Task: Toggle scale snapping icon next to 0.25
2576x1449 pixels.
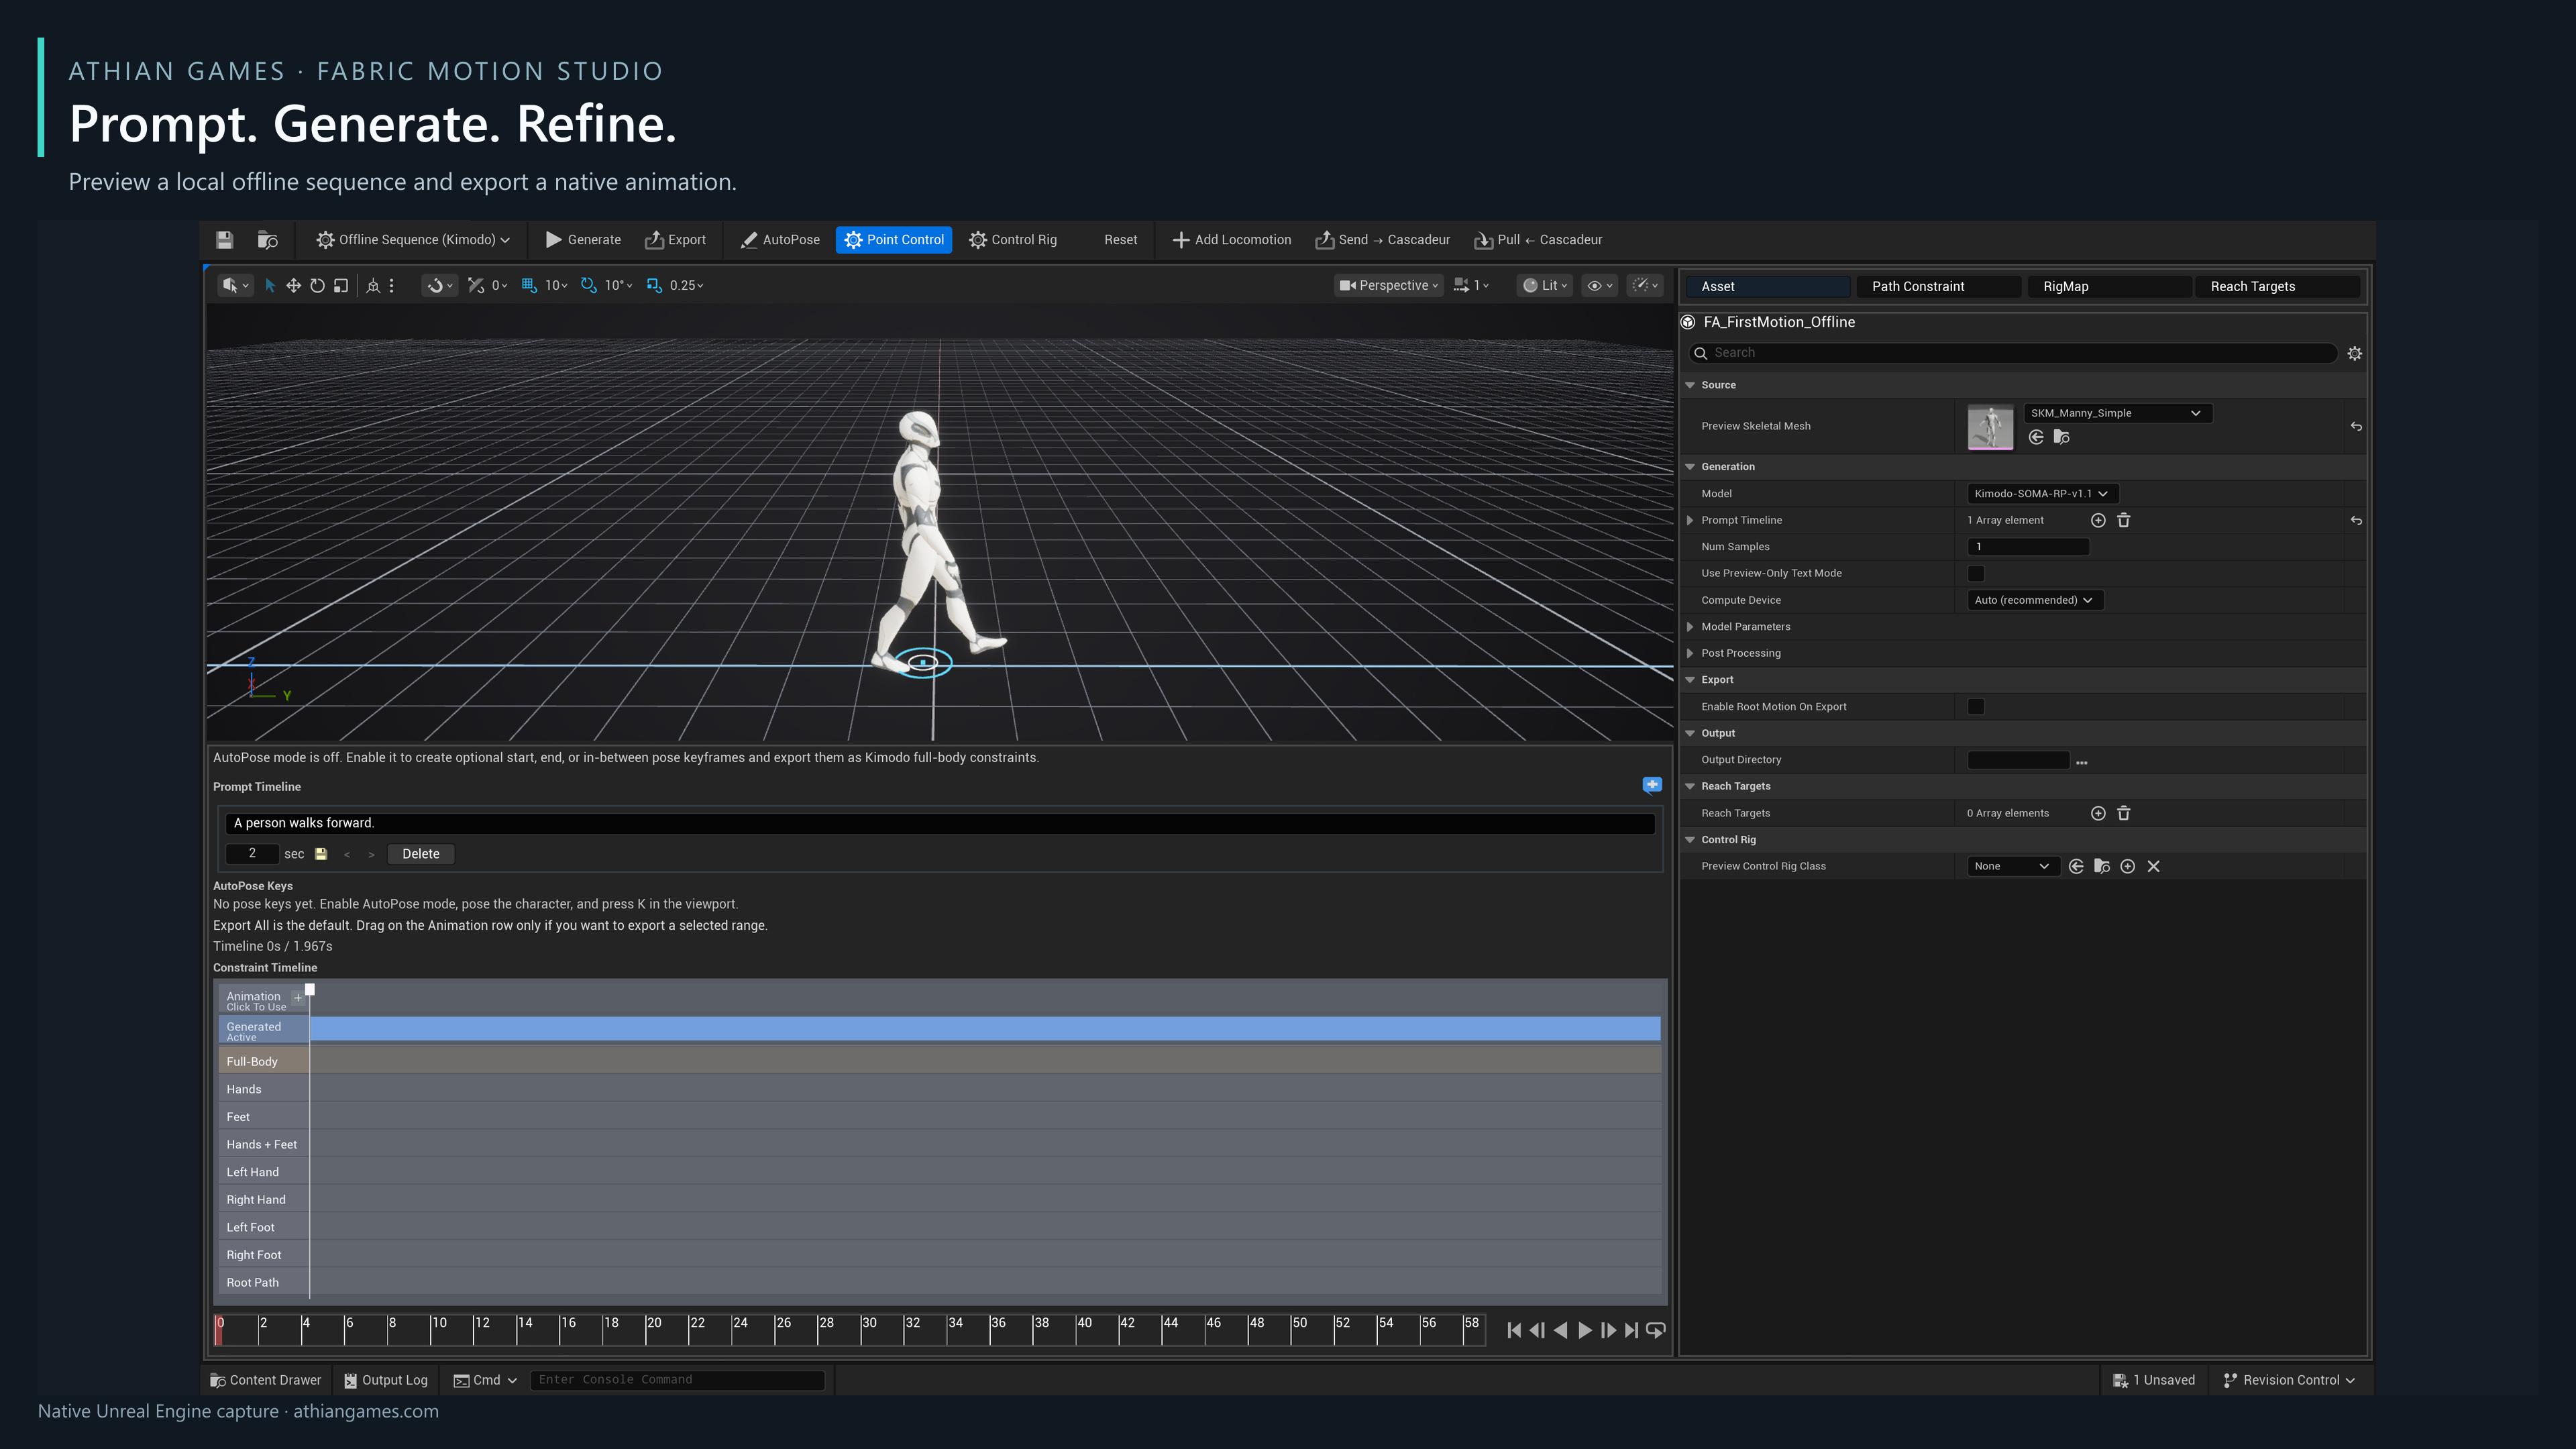Action: tap(654, 286)
